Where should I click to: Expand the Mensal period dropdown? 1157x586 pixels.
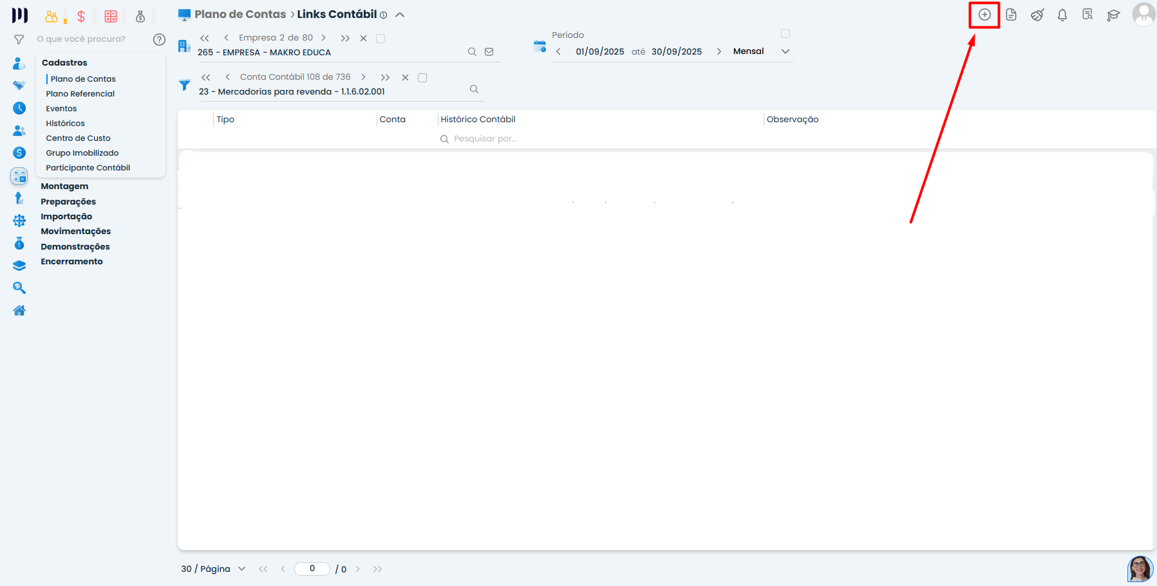pyautogui.click(x=785, y=51)
